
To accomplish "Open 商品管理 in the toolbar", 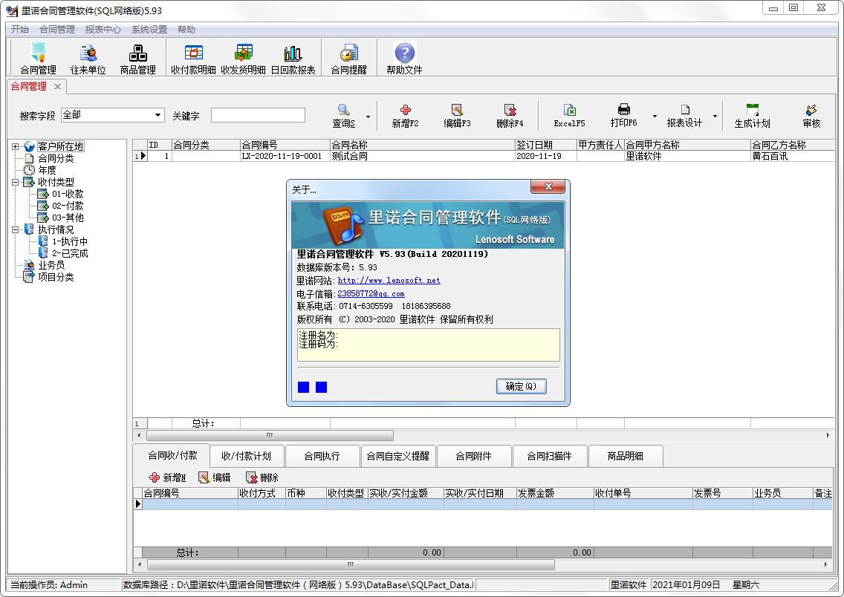I will point(137,58).
